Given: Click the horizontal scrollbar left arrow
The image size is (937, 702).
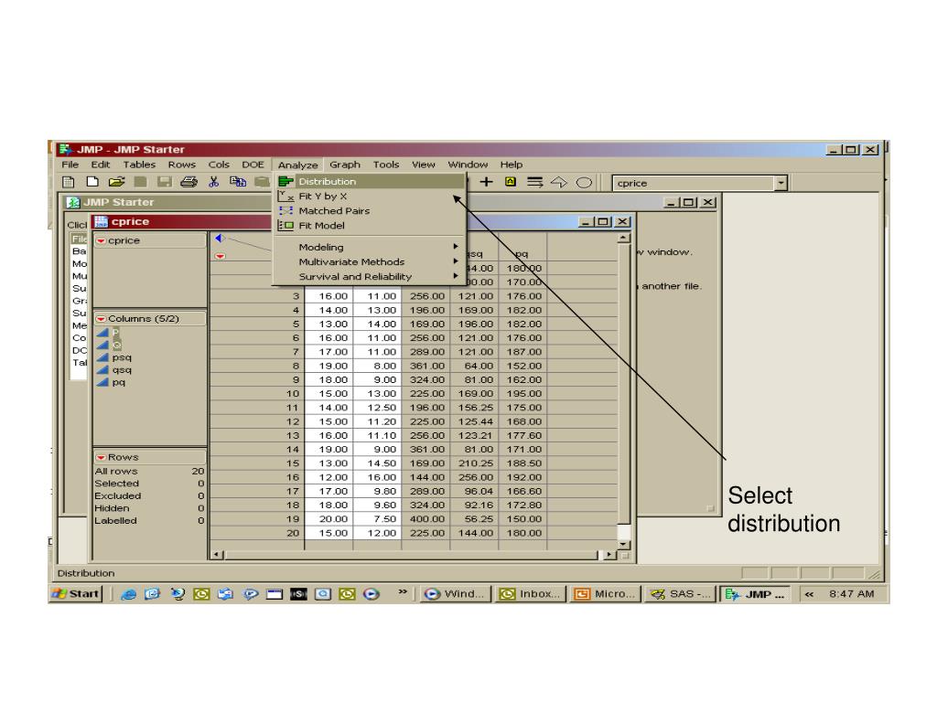Looking at the screenshot, I should pyautogui.click(x=218, y=555).
